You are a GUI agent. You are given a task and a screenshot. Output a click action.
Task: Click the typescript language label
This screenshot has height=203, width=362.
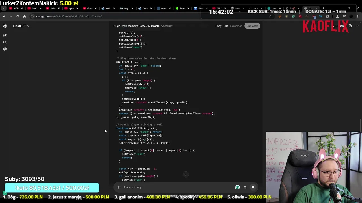point(167,26)
